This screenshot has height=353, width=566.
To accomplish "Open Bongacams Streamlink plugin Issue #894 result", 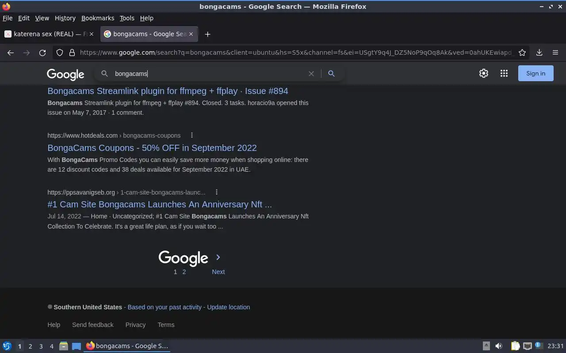I will pos(168,91).
